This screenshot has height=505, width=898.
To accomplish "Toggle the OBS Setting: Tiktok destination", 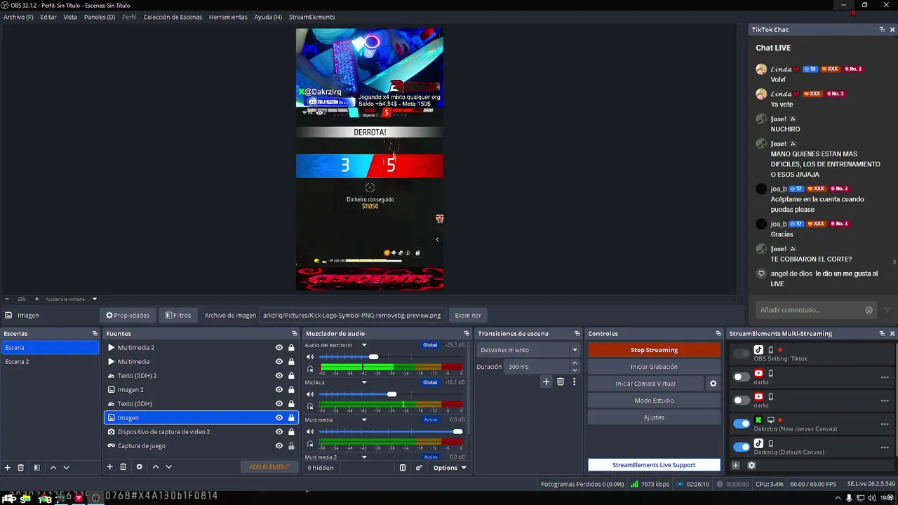I will coord(742,353).
